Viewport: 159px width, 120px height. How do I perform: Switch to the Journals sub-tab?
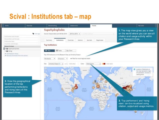(89, 40)
